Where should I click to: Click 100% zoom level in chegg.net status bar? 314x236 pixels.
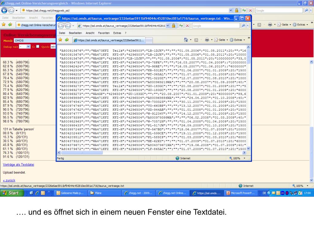(x=300, y=186)
